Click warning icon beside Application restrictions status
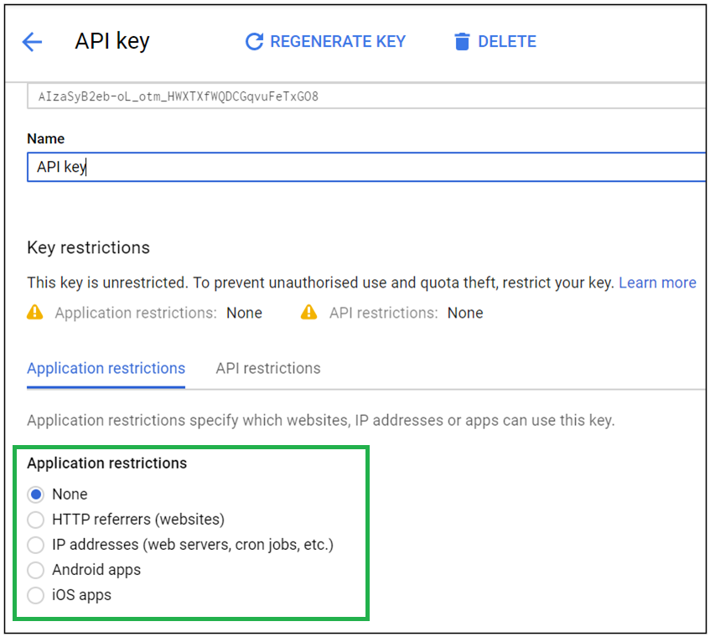710x637 pixels. [34, 313]
